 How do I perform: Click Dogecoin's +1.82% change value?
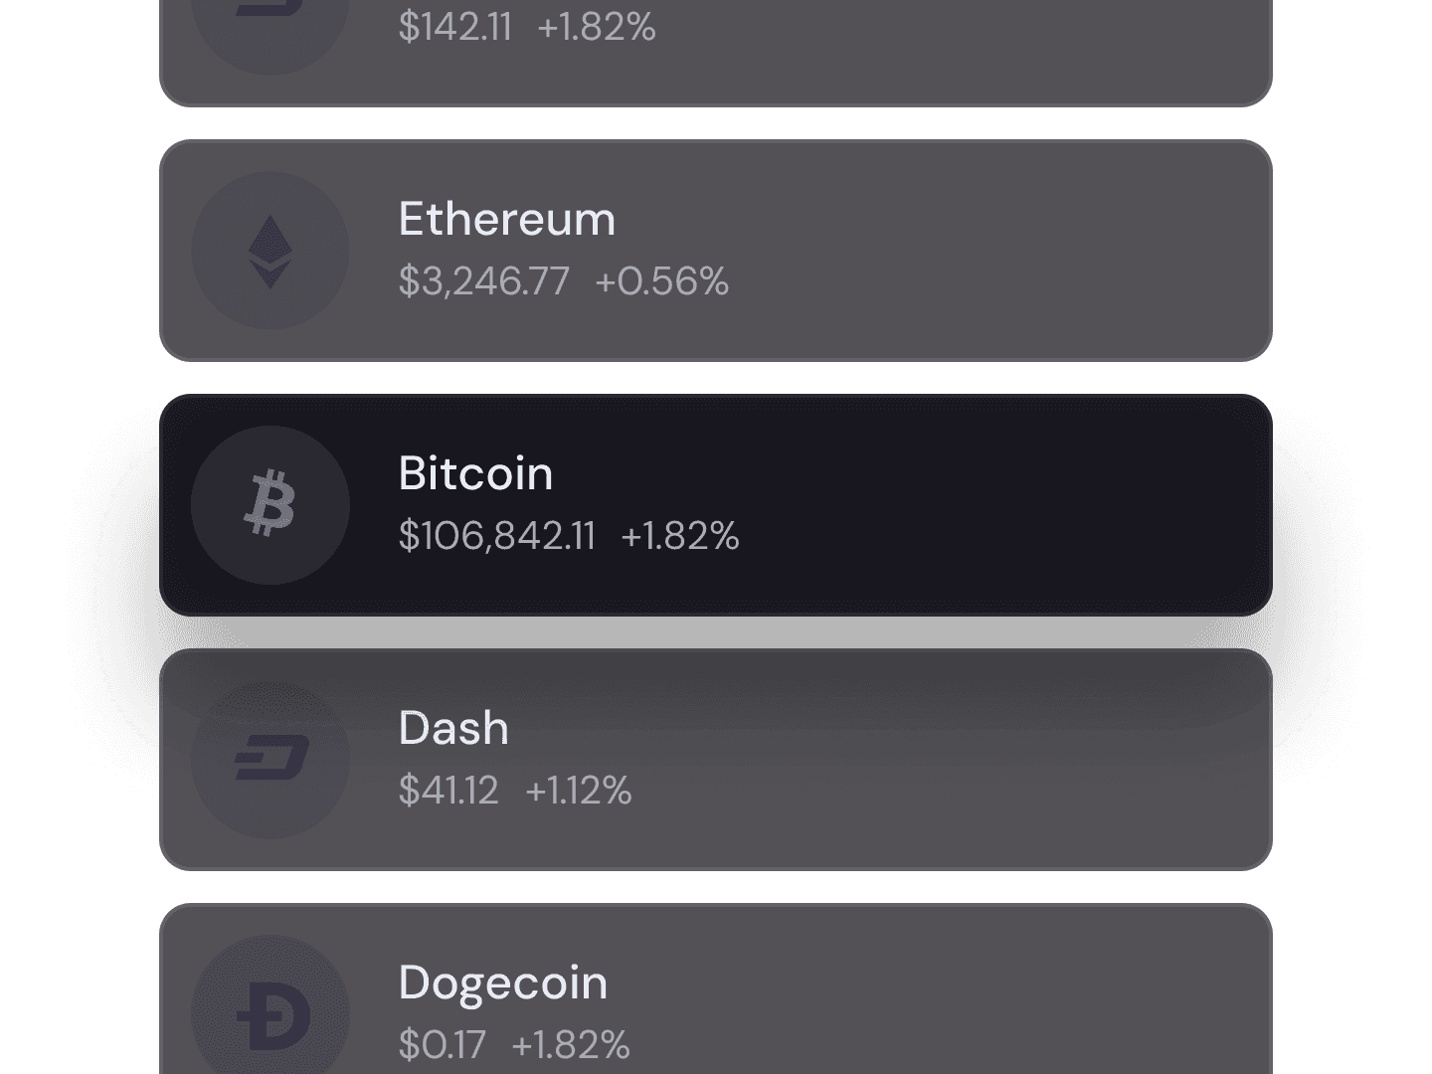point(571,1045)
